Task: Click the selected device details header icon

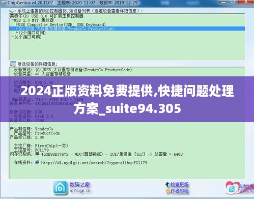Action: coord(13,64)
